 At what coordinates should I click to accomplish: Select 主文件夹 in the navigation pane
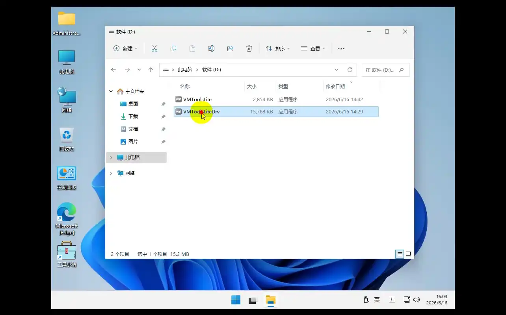pos(135,91)
